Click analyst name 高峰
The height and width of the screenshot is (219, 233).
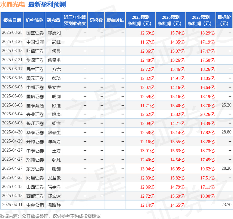click(x=56, y=42)
